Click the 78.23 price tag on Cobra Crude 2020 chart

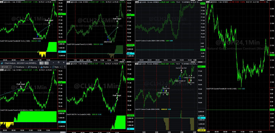point(203,3)
